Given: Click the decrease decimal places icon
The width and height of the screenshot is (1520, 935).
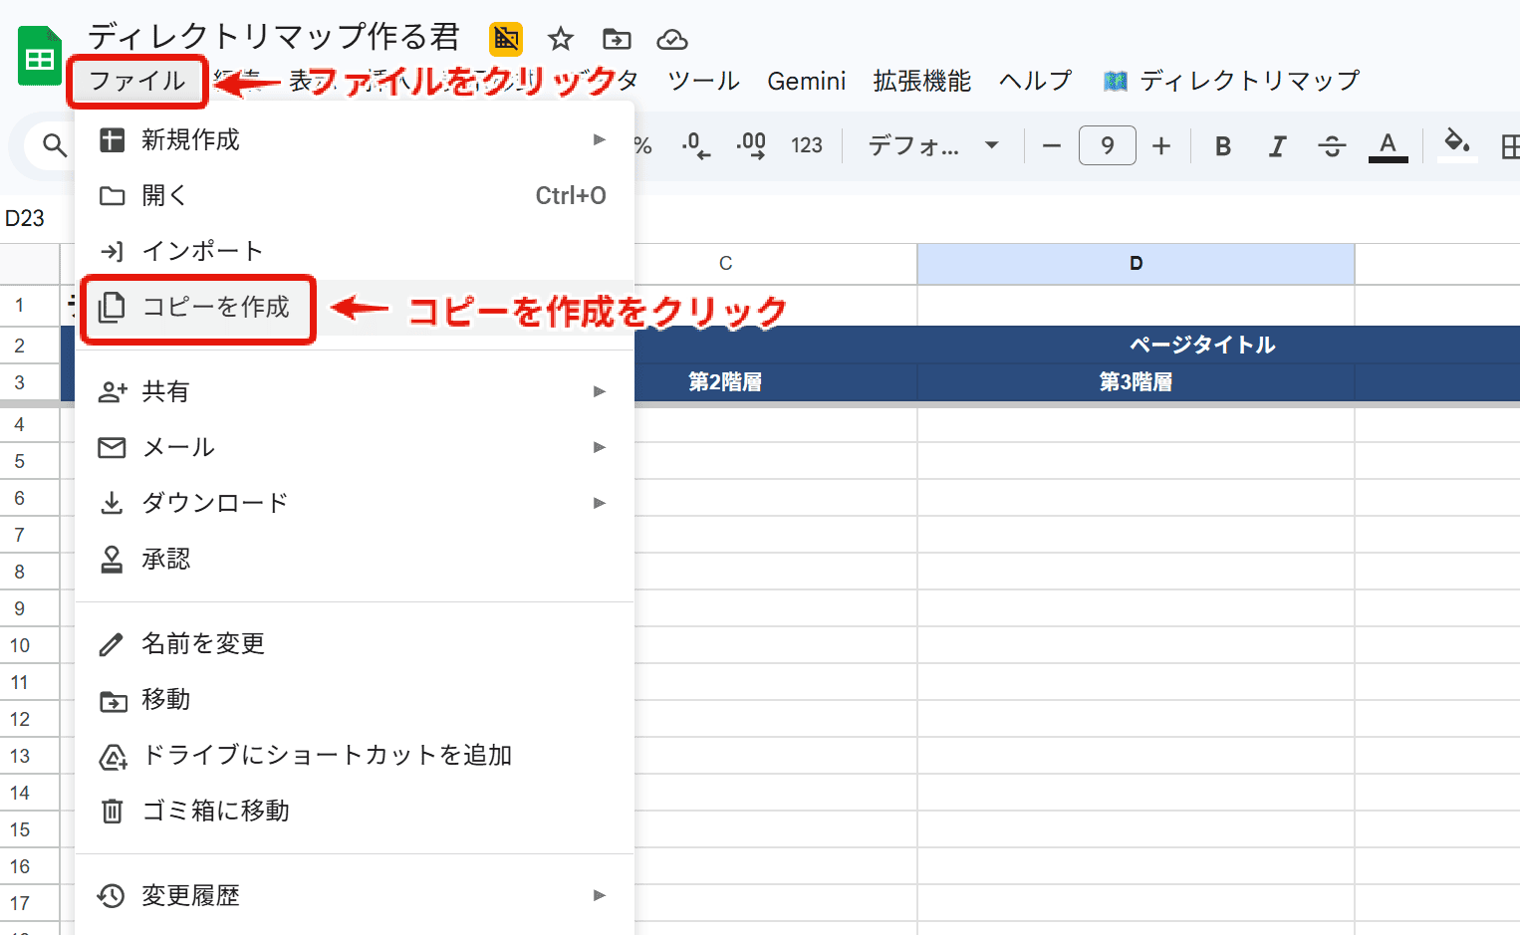Looking at the screenshot, I should [x=696, y=146].
